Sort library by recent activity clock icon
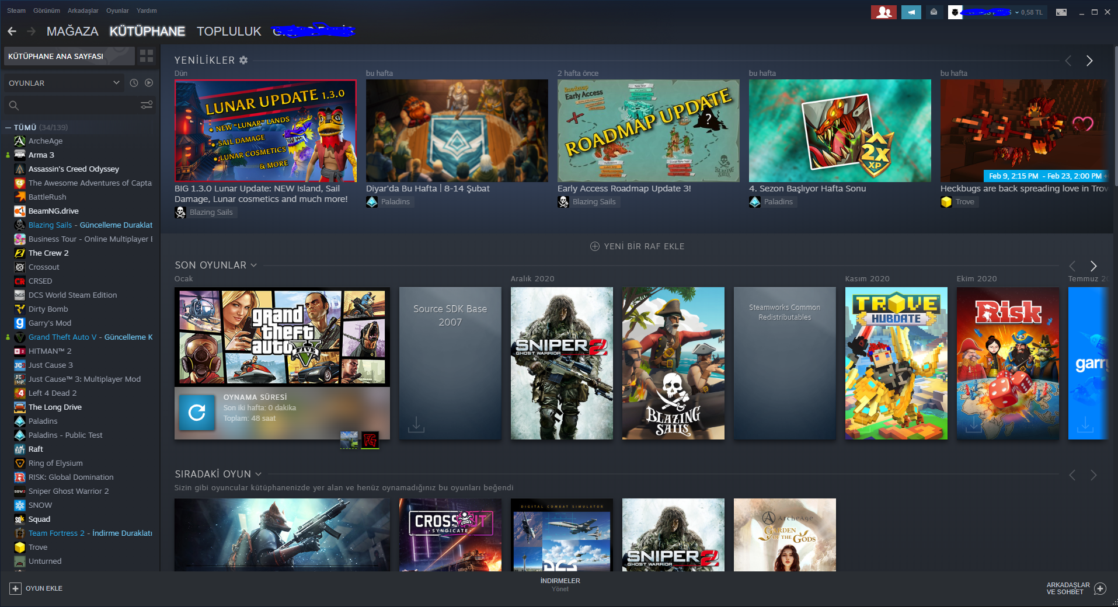This screenshot has width=1118, height=607. tap(134, 83)
